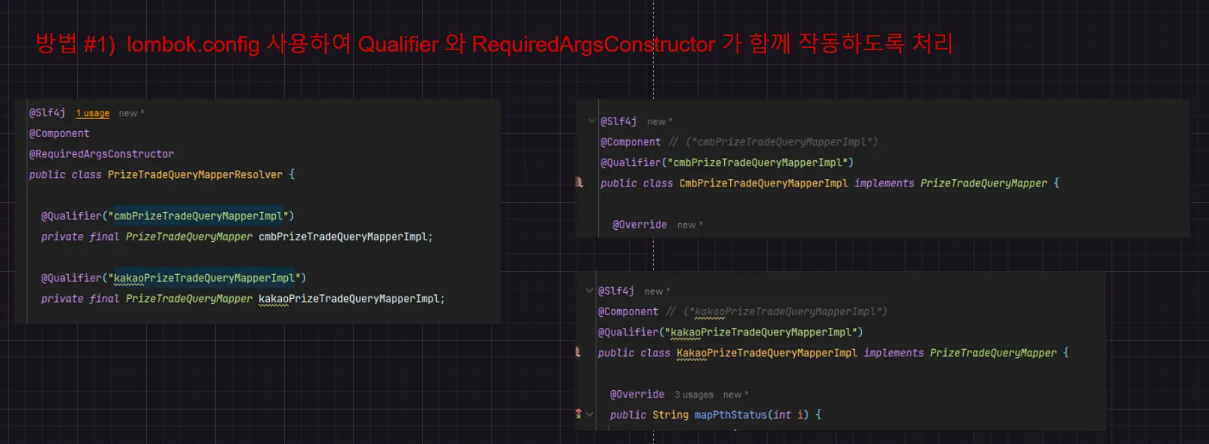
Task: Click the red heading mentioning lombok.config
Action: pyautogui.click(x=494, y=43)
